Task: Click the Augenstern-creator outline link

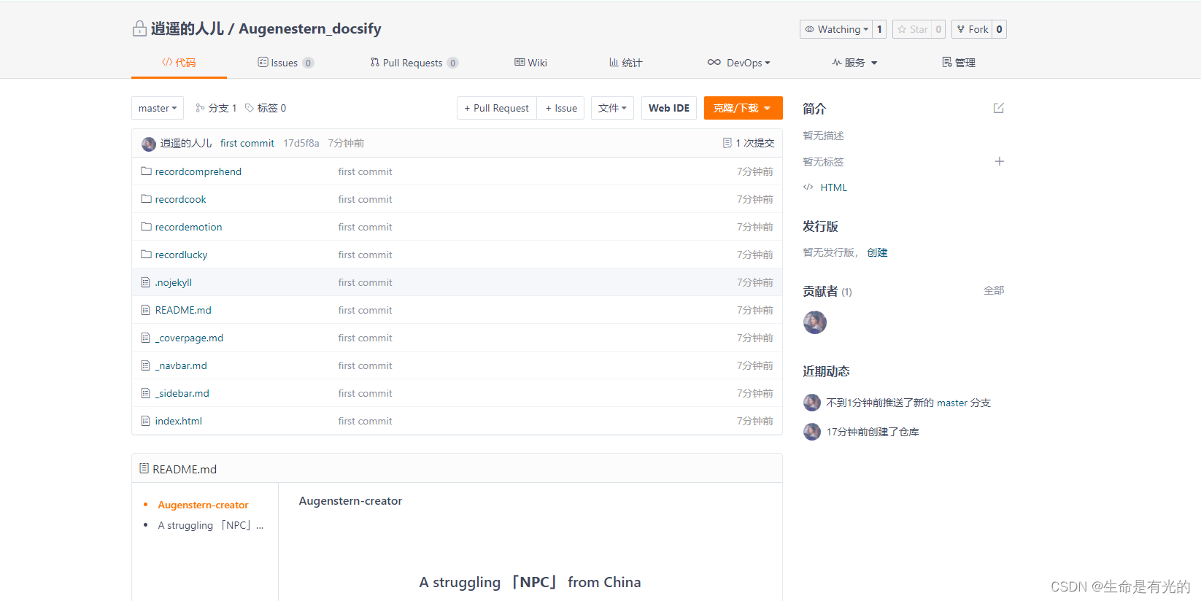Action: tap(203, 505)
